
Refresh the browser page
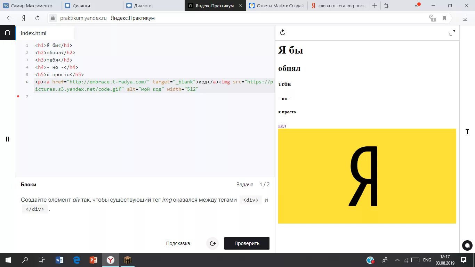pyautogui.click(x=37, y=18)
